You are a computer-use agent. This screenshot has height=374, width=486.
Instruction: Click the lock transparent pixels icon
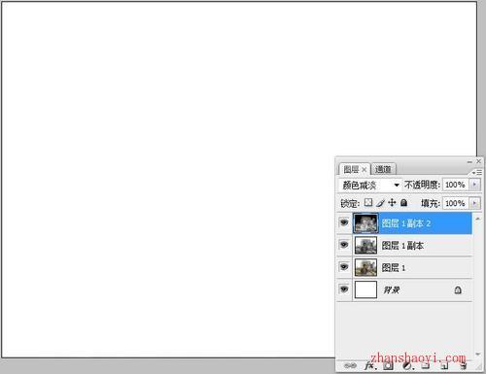[368, 203]
